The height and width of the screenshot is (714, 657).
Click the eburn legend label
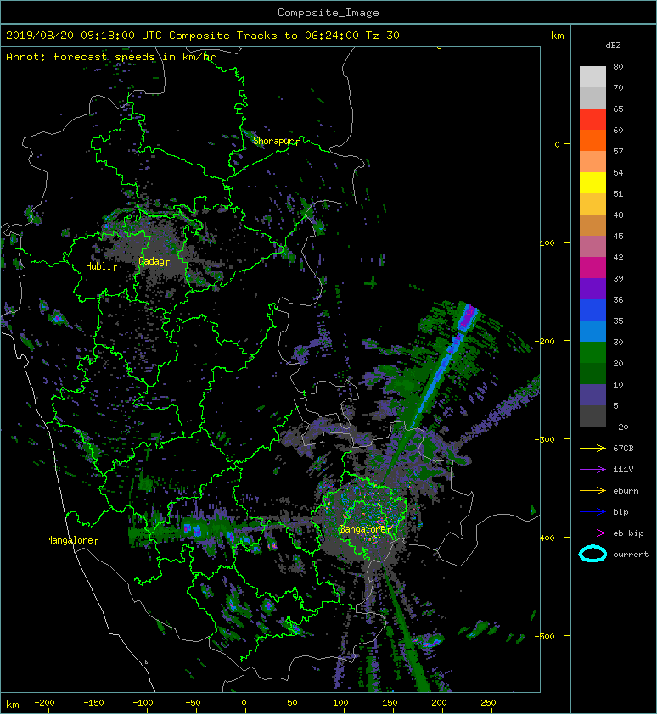click(x=626, y=491)
